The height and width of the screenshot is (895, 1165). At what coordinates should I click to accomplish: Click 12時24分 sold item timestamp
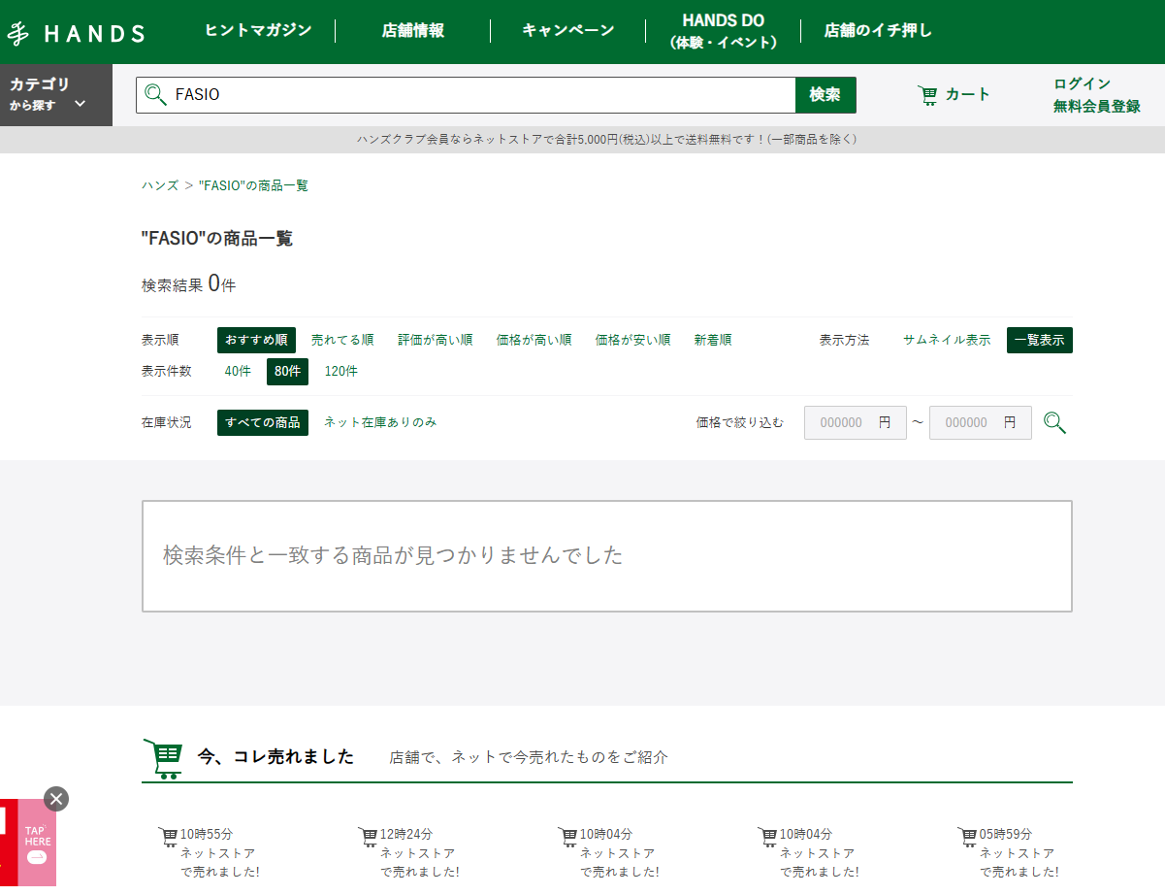click(x=406, y=835)
